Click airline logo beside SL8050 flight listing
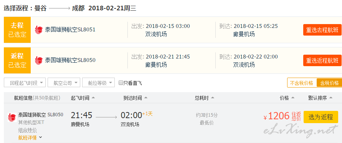The height and width of the screenshot is (143, 342). (12, 117)
